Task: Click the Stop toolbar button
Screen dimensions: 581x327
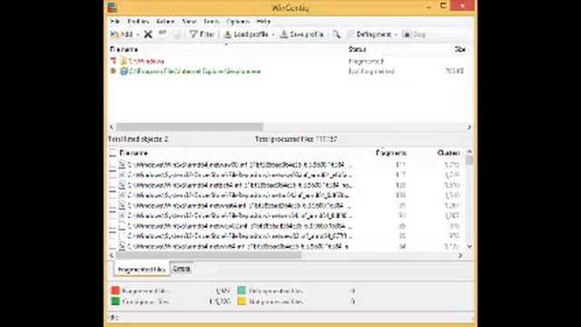Action: [x=415, y=35]
